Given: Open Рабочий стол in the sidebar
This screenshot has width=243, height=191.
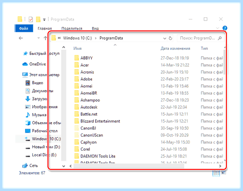Looking at the screenshot, I should (x=41, y=131).
